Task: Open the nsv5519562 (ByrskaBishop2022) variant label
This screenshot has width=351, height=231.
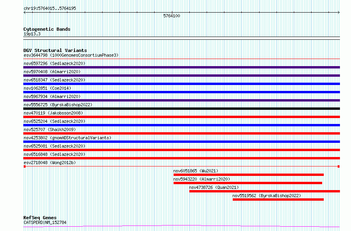Action: pyautogui.click(x=267, y=196)
